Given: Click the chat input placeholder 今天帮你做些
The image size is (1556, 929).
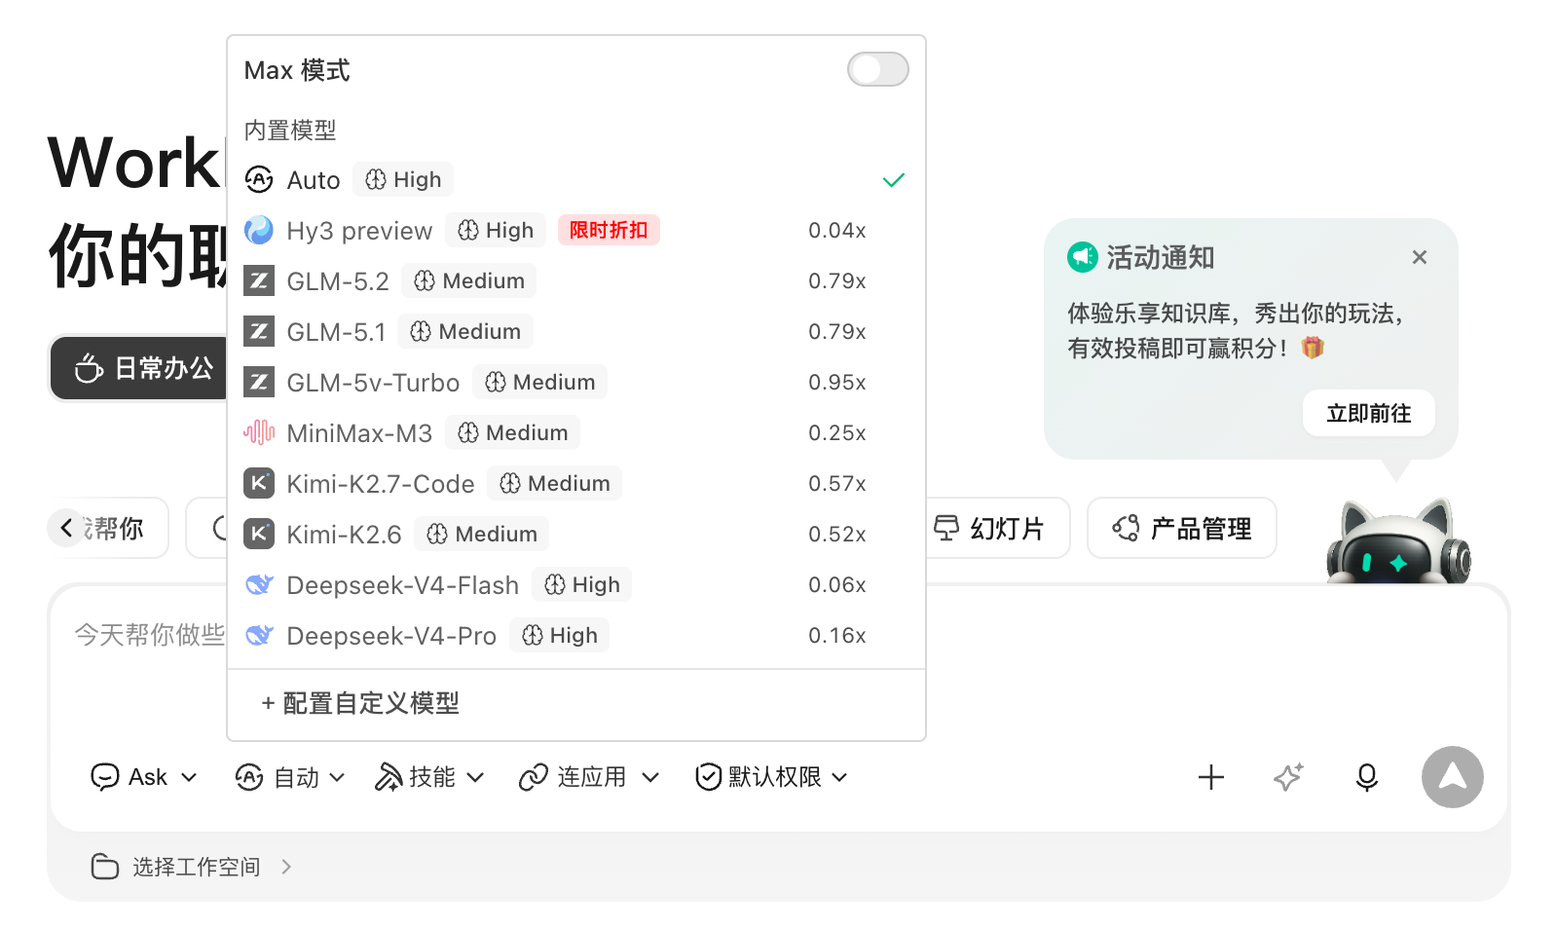Looking at the screenshot, I should 150,635.
